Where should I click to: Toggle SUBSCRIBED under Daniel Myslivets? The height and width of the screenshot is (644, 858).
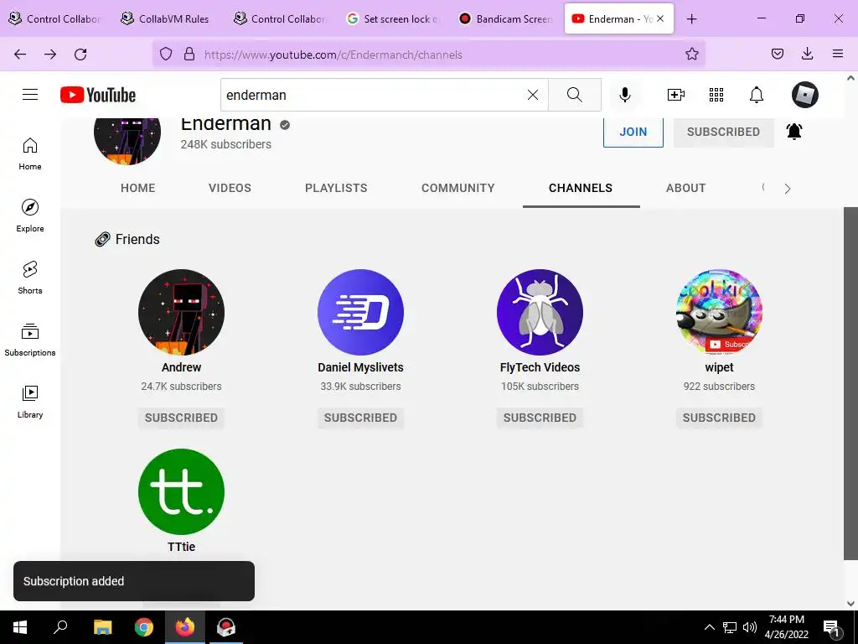pos(360,418)
